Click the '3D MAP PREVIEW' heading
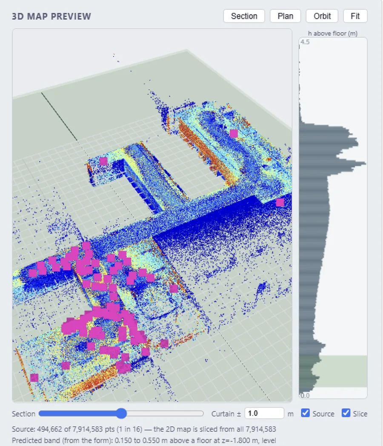This screenshot has width=383, height=446. pyautogui.click(x=51, y=17)
